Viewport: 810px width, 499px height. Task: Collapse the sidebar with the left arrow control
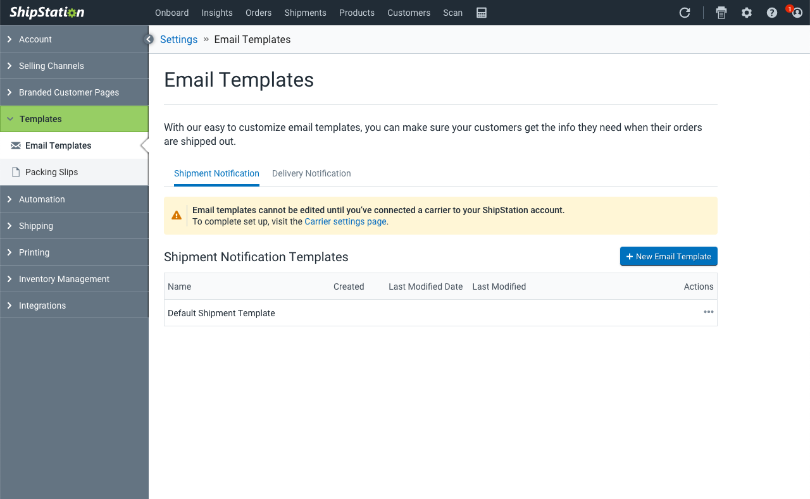pos(149,38)
